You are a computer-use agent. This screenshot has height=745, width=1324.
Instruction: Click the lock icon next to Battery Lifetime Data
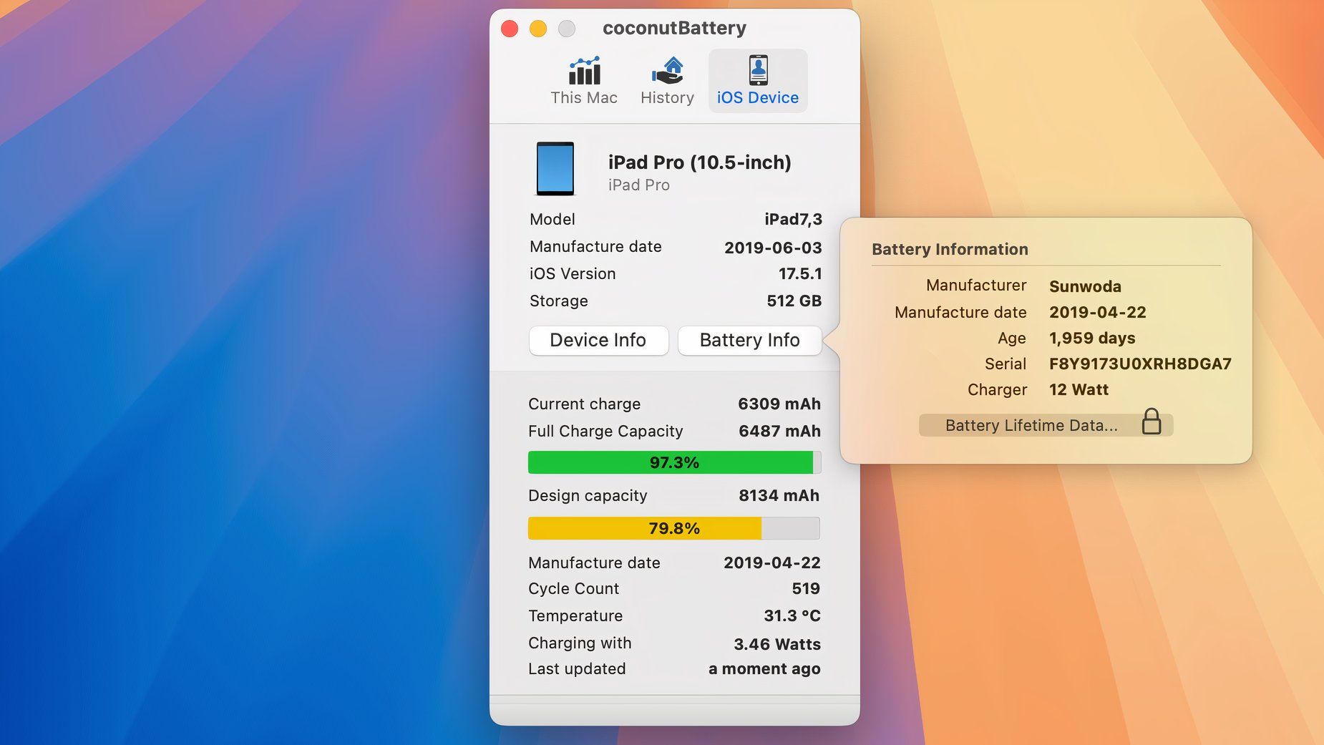click(1152, 423)
